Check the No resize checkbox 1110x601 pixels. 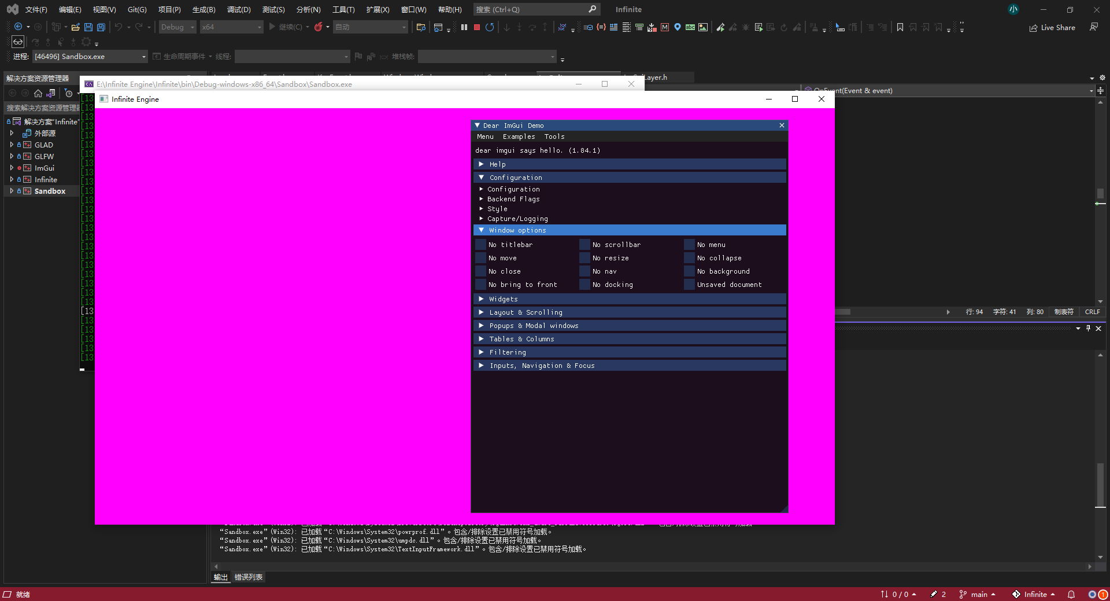[x=585, y=258]
